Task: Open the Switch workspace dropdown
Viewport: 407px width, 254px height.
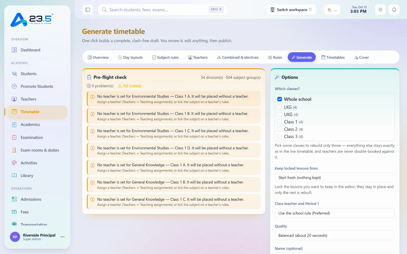Action: click(291, 10)
